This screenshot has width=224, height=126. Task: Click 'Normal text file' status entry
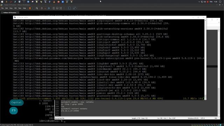pos(59,118)
